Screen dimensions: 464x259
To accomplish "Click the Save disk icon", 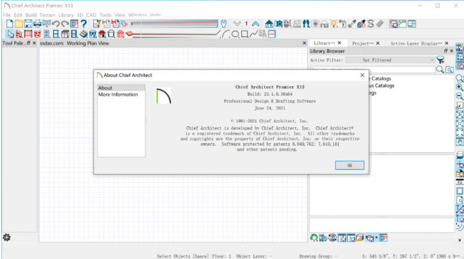I will [28, 24].
